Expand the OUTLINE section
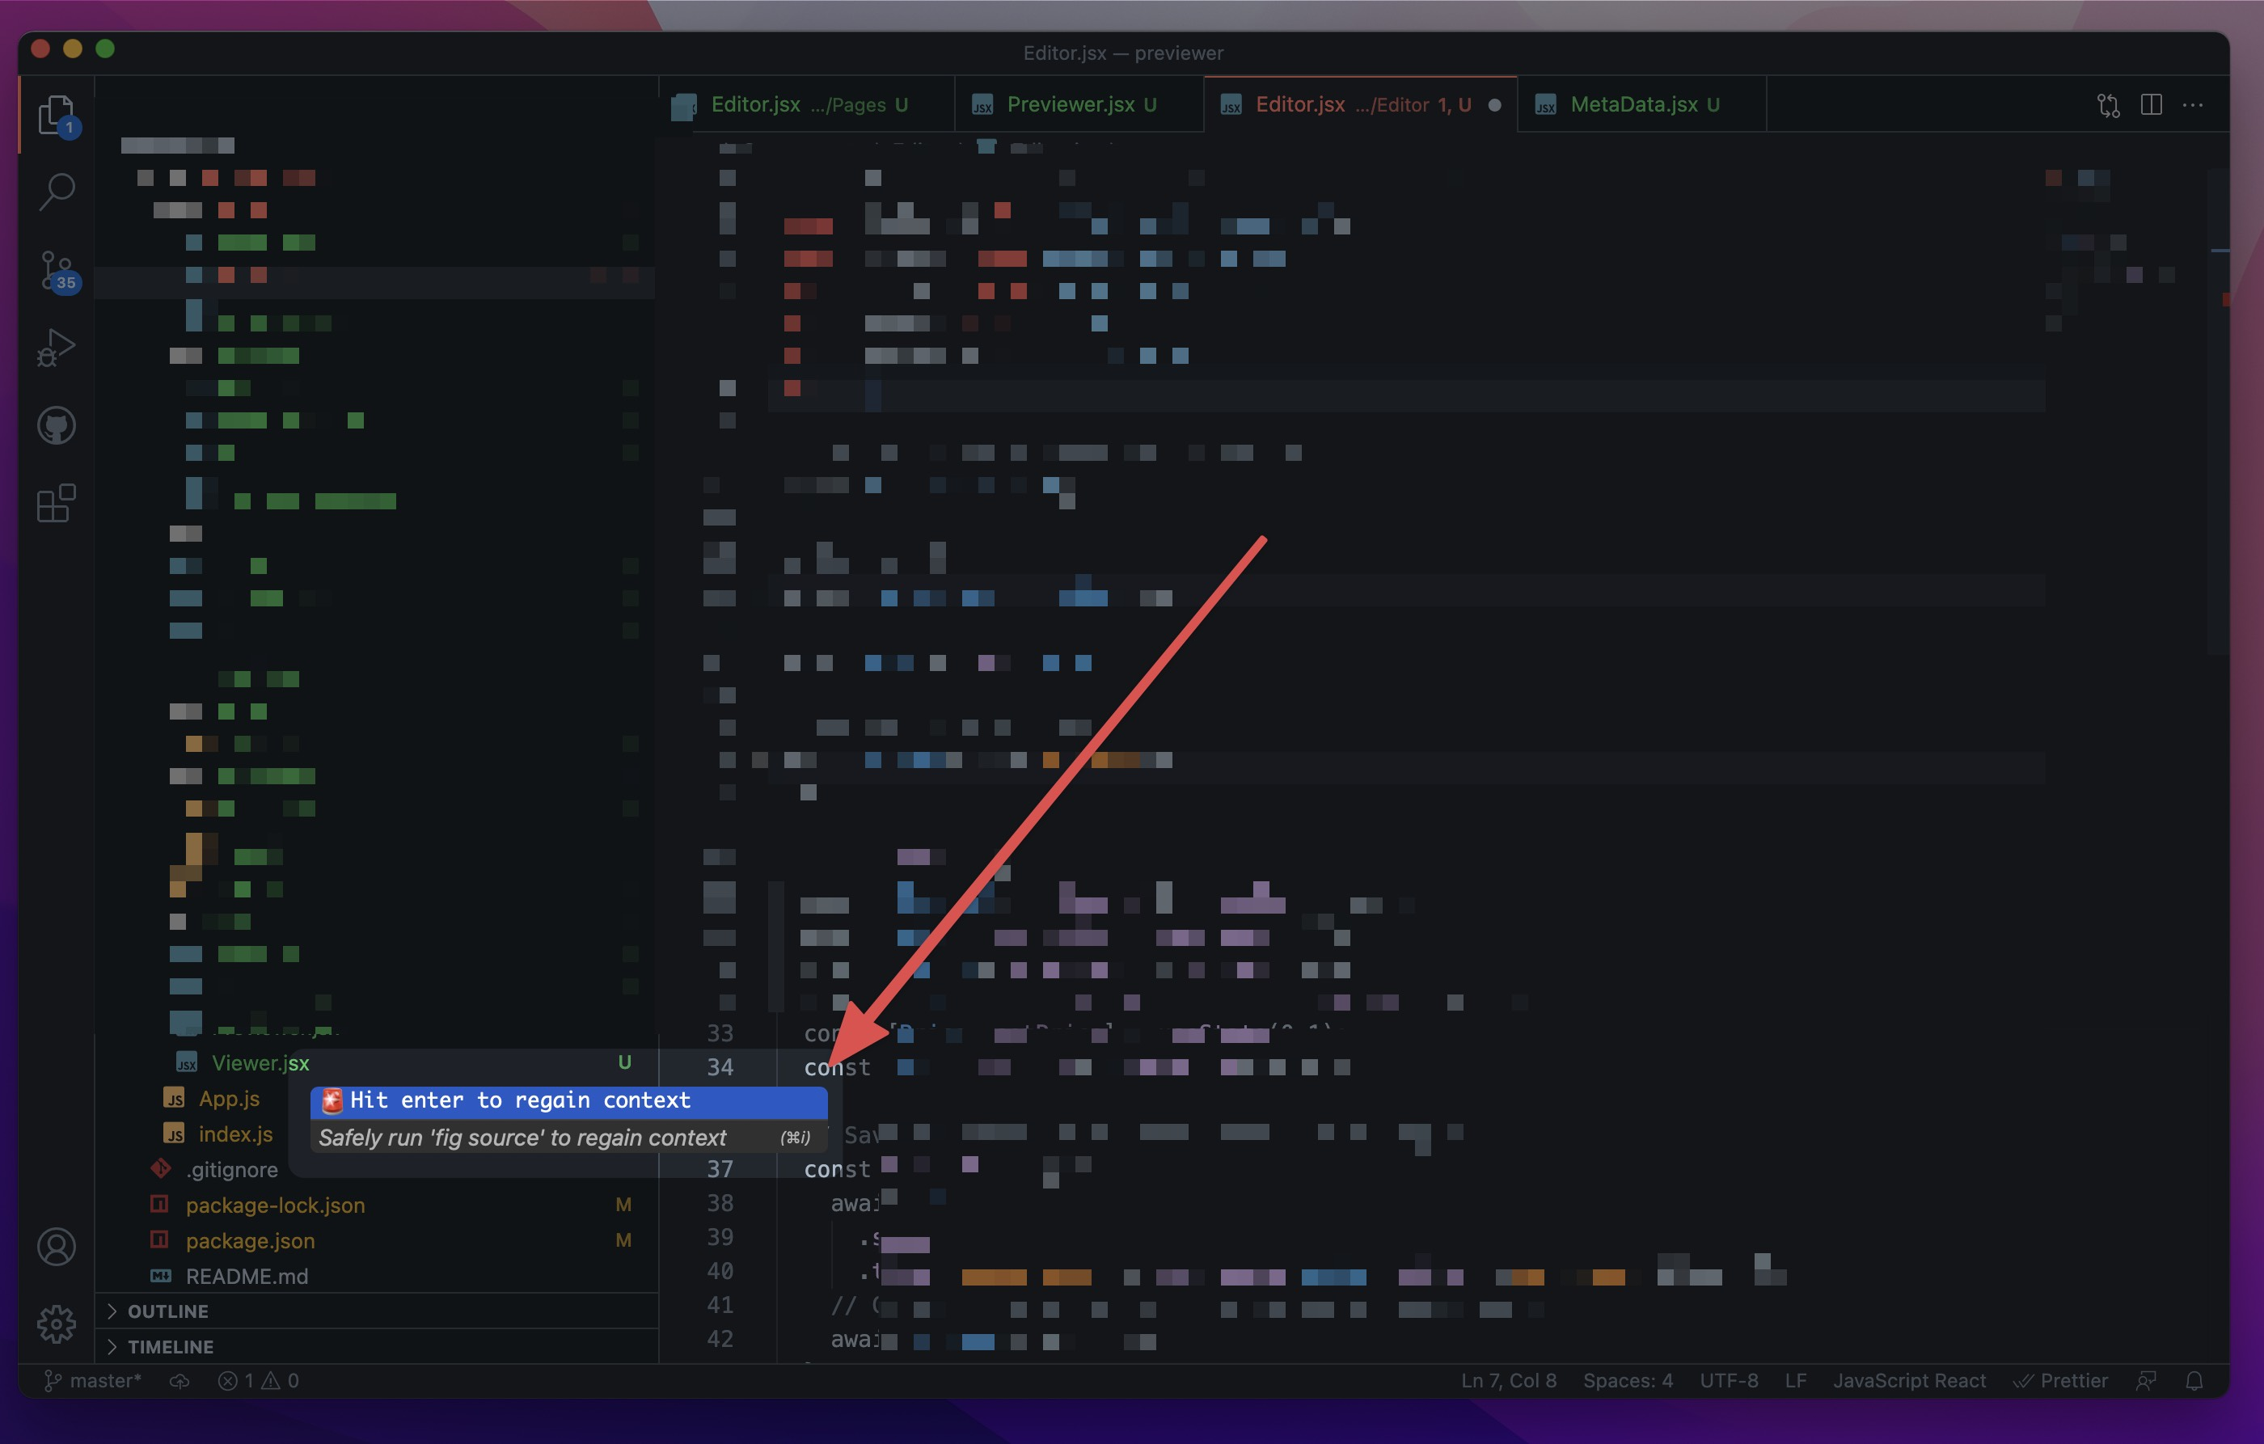 pyautogui.click(x=167, y=1311)
